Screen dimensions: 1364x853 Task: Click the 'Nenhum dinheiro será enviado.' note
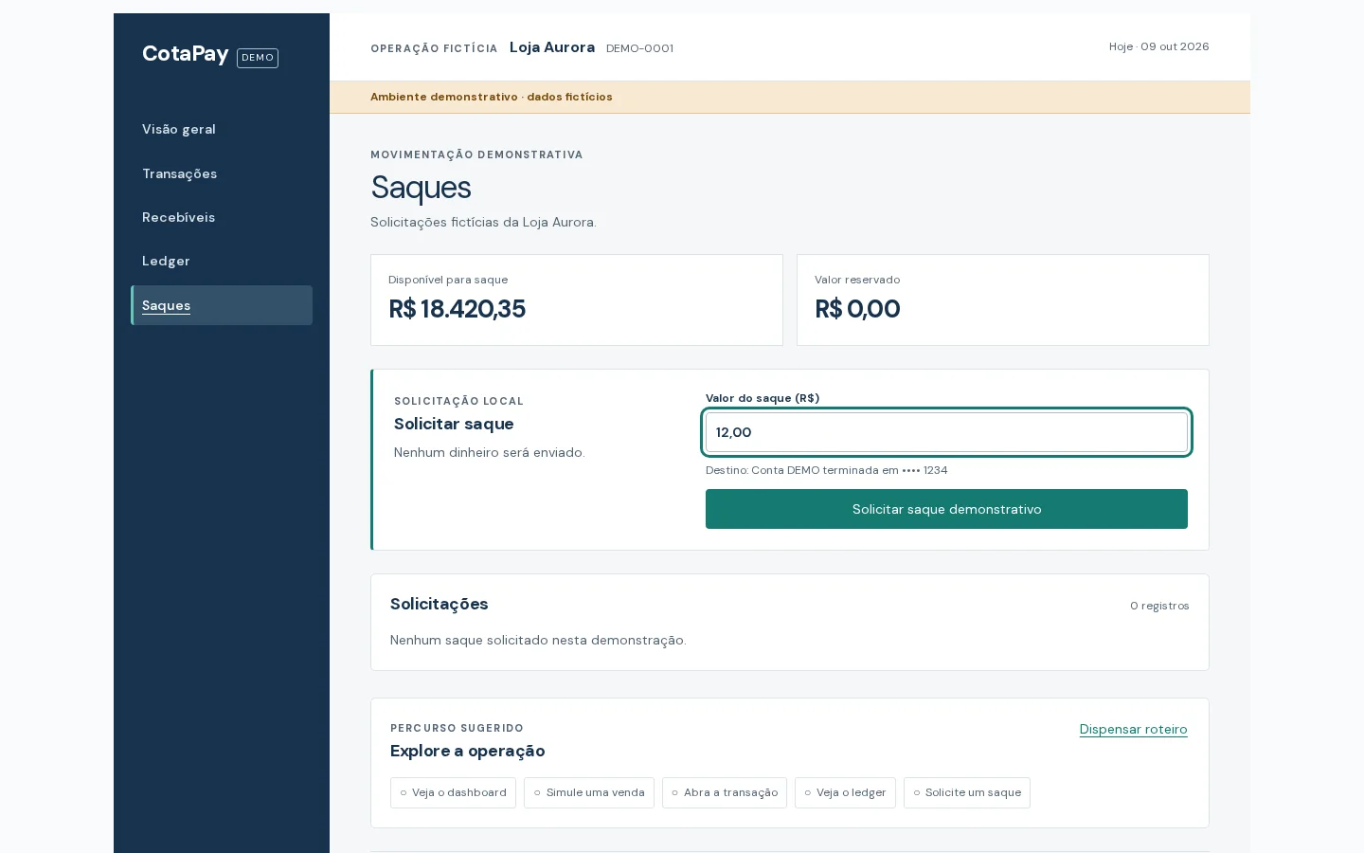(x=490, y=453)
